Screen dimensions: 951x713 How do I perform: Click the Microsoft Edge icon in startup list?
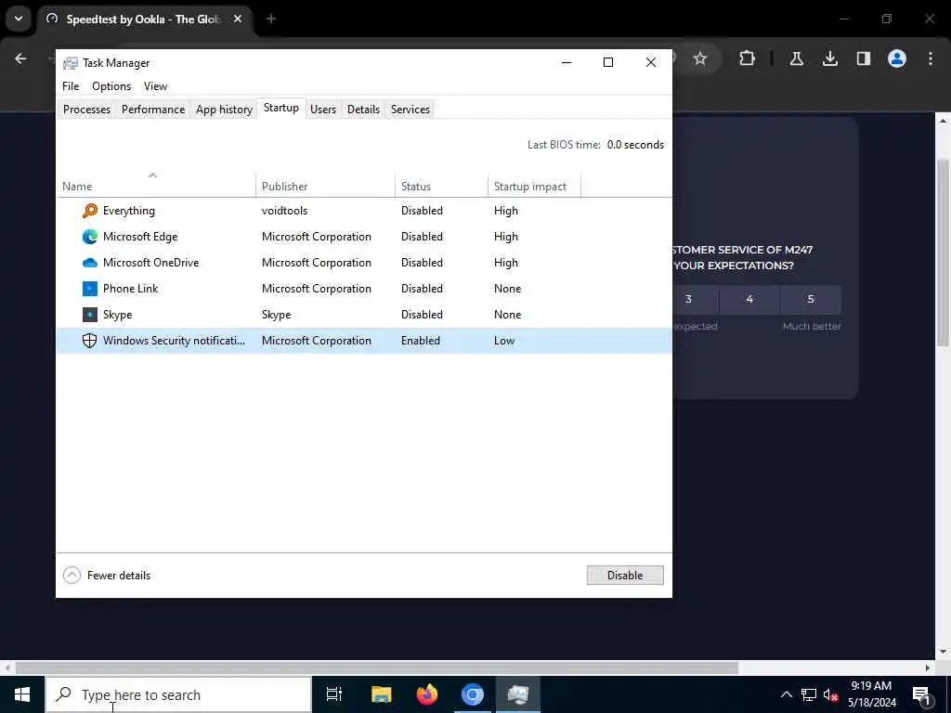tap(90, 237)
